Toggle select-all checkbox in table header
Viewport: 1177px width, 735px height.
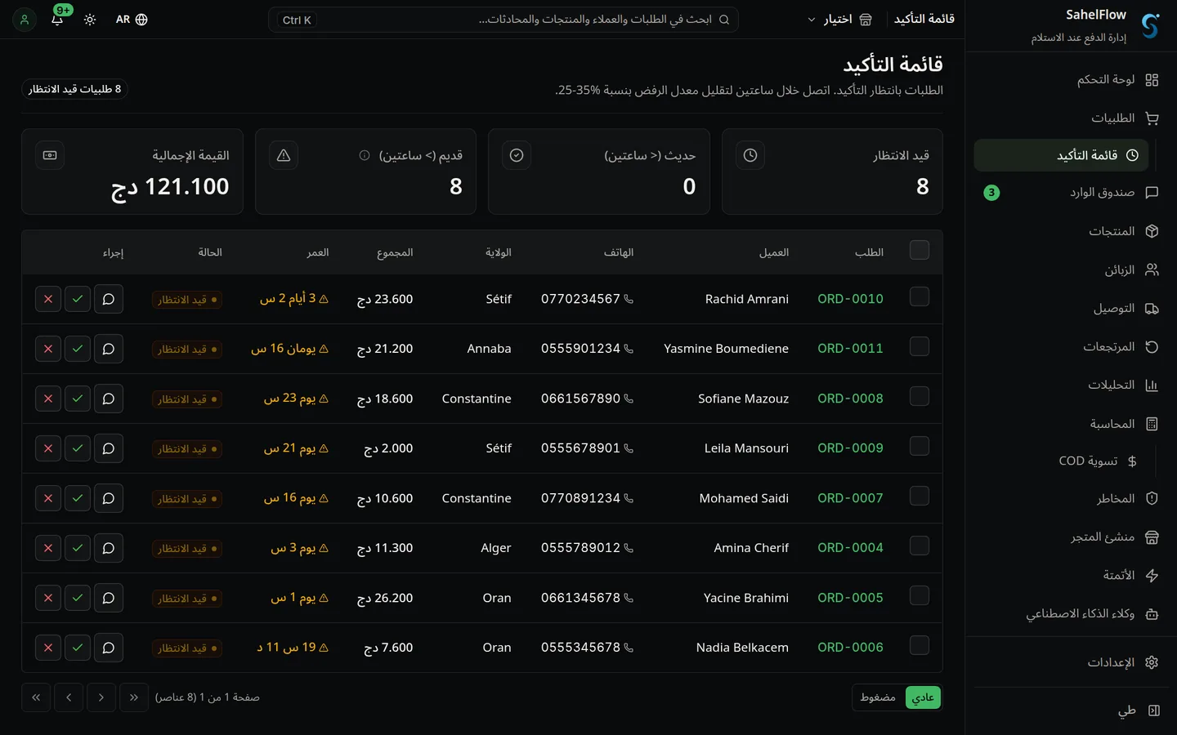point(920,250)
